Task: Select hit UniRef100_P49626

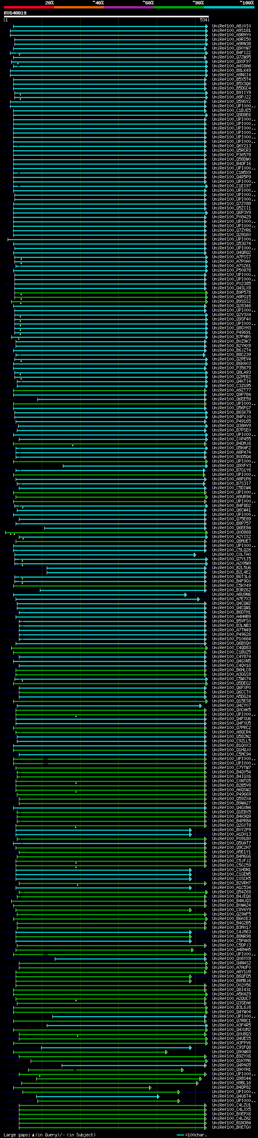Action: (231, 634)
